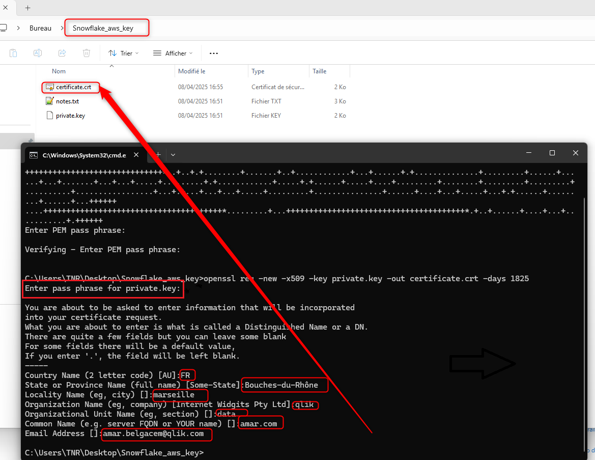Click the Delete trash icon in the toolbar
595x460 pixels.
(x=87, y=53)
